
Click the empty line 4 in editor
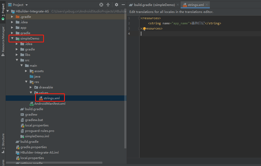[181, 34]
